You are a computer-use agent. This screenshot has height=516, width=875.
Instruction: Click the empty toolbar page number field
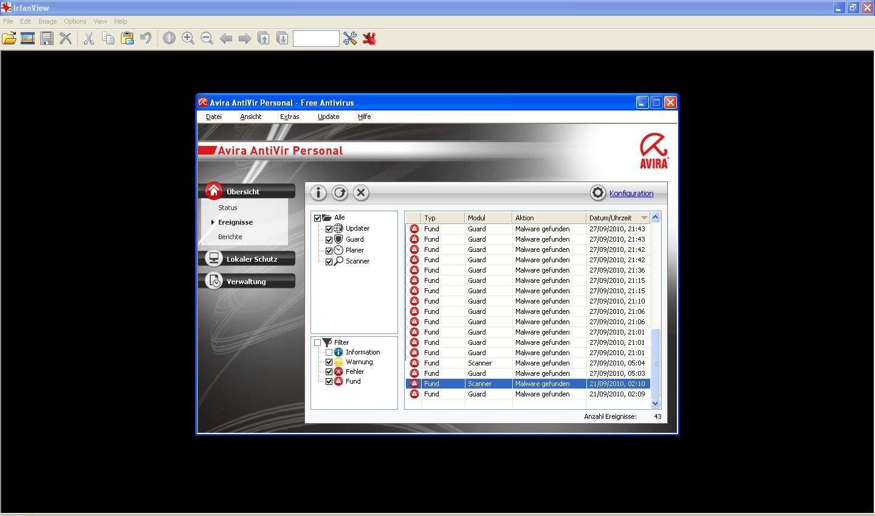[316, 39]
